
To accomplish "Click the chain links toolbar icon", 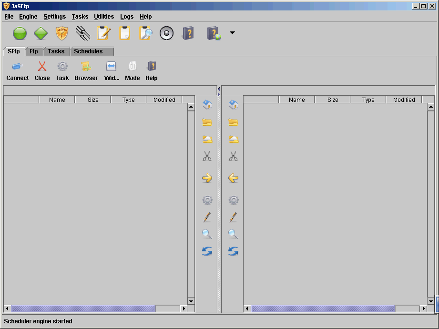I will click(83, 33).
